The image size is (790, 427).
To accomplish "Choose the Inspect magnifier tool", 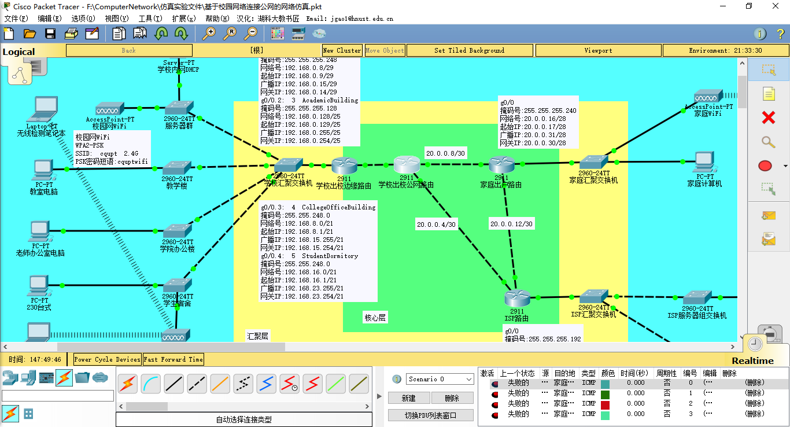I will pyautogui.click(x=769, y=142).
